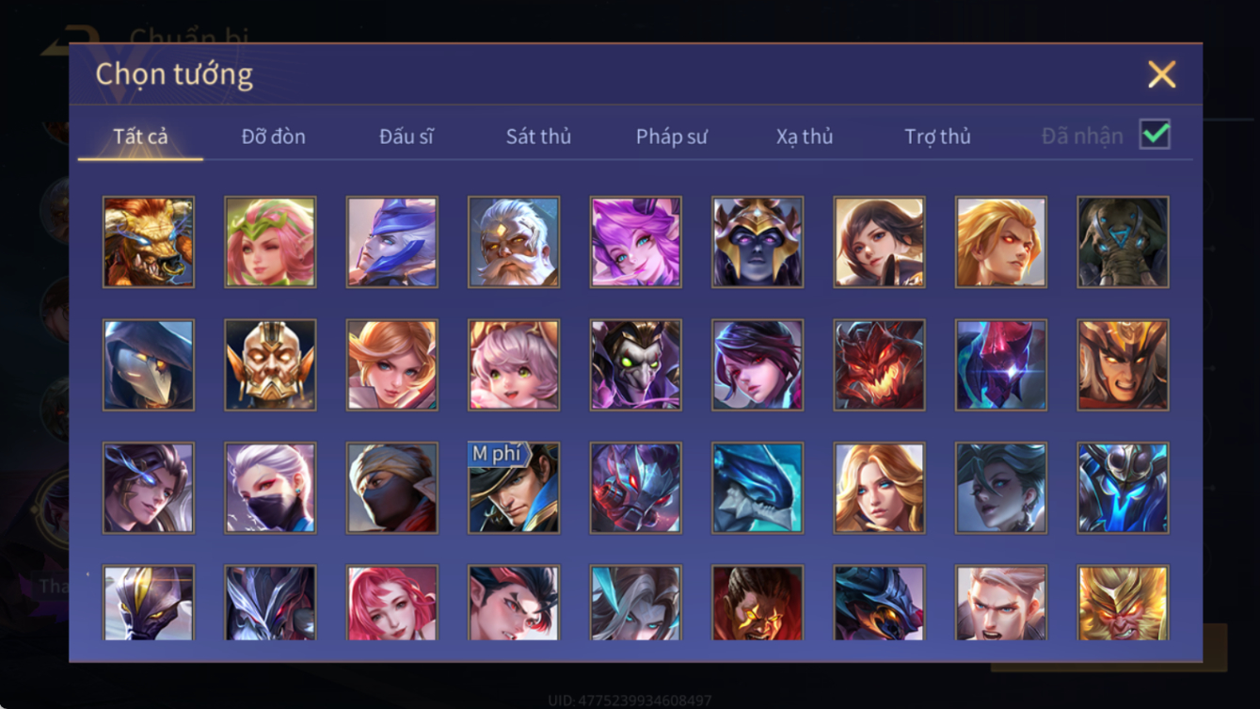Pick the white-bearded old man hero
Viewport: 1260px width, 709px height.
coord(514,242)
